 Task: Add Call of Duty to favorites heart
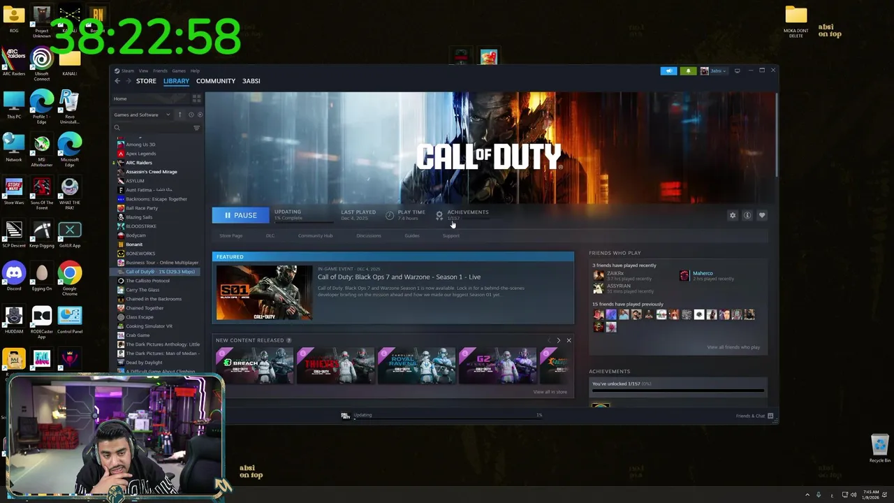762,215
